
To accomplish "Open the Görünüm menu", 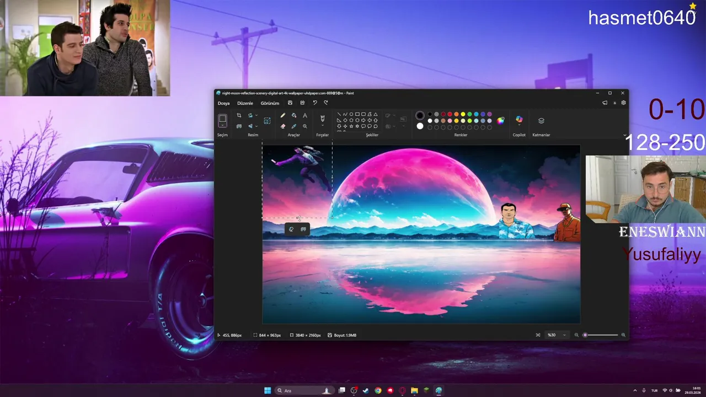I will (270, 103).
